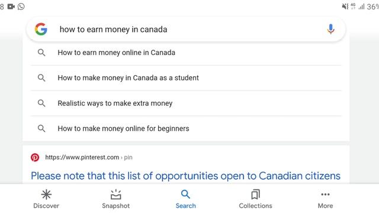This screenshot has width=379, height=213.
Task: Select 'How to make money online for beginners'
Action: click(x=186, y=128)
